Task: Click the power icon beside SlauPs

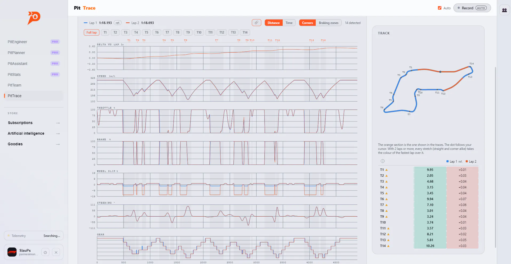Action: (x=45, y=252)
